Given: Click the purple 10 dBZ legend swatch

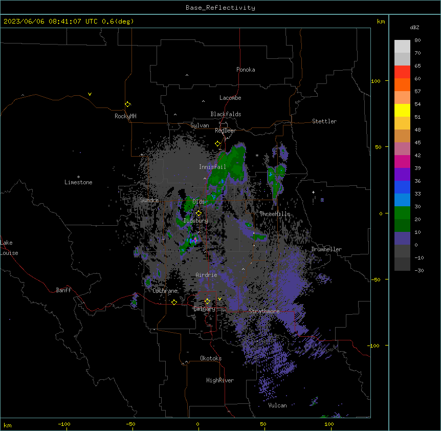Looking at the screenshot, I should point(402,239).
